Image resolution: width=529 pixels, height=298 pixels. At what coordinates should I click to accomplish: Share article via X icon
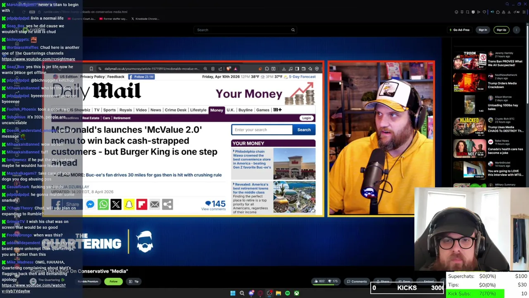coord(116,204)
